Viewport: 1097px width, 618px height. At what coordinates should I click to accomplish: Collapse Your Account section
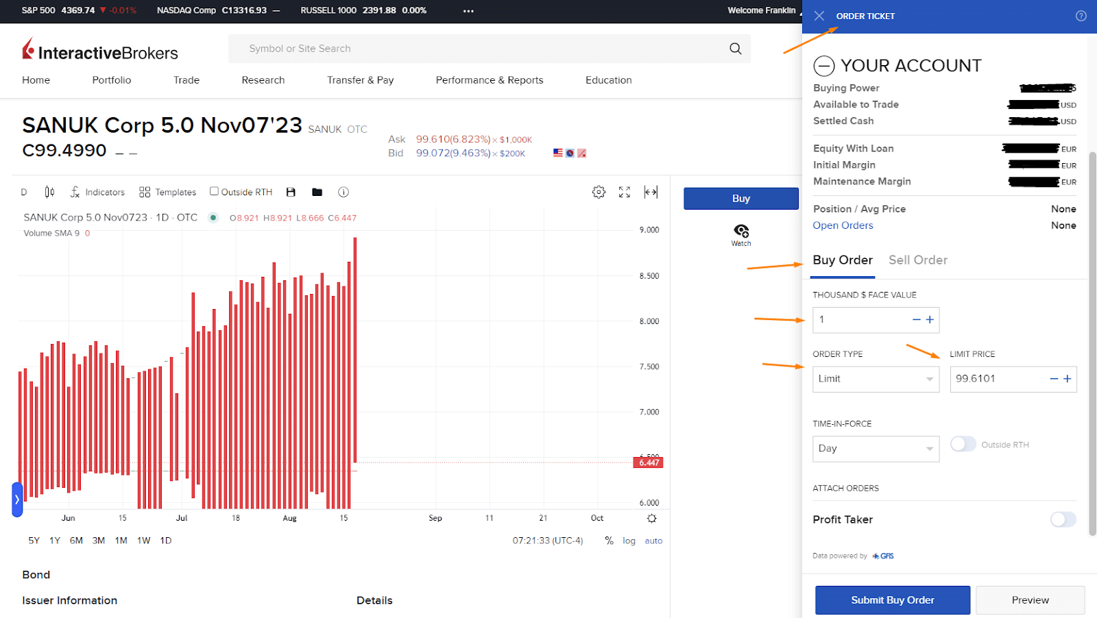(823, 66)
